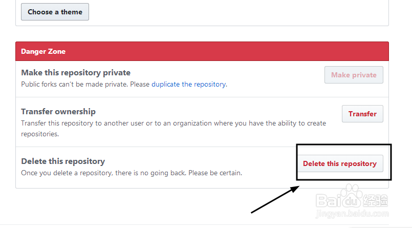Click the bold Delete this repository heading
Screen dimensions: 412x228
(63, 161)
